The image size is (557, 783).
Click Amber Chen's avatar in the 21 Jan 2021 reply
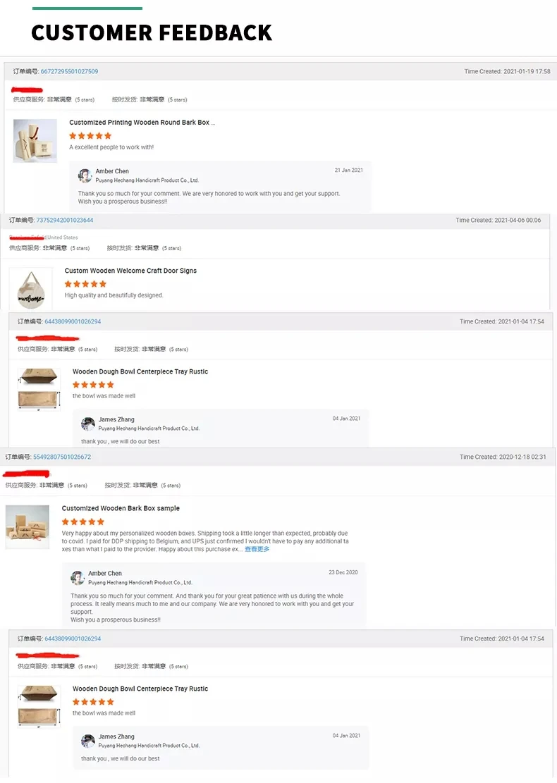coord(85,175)
